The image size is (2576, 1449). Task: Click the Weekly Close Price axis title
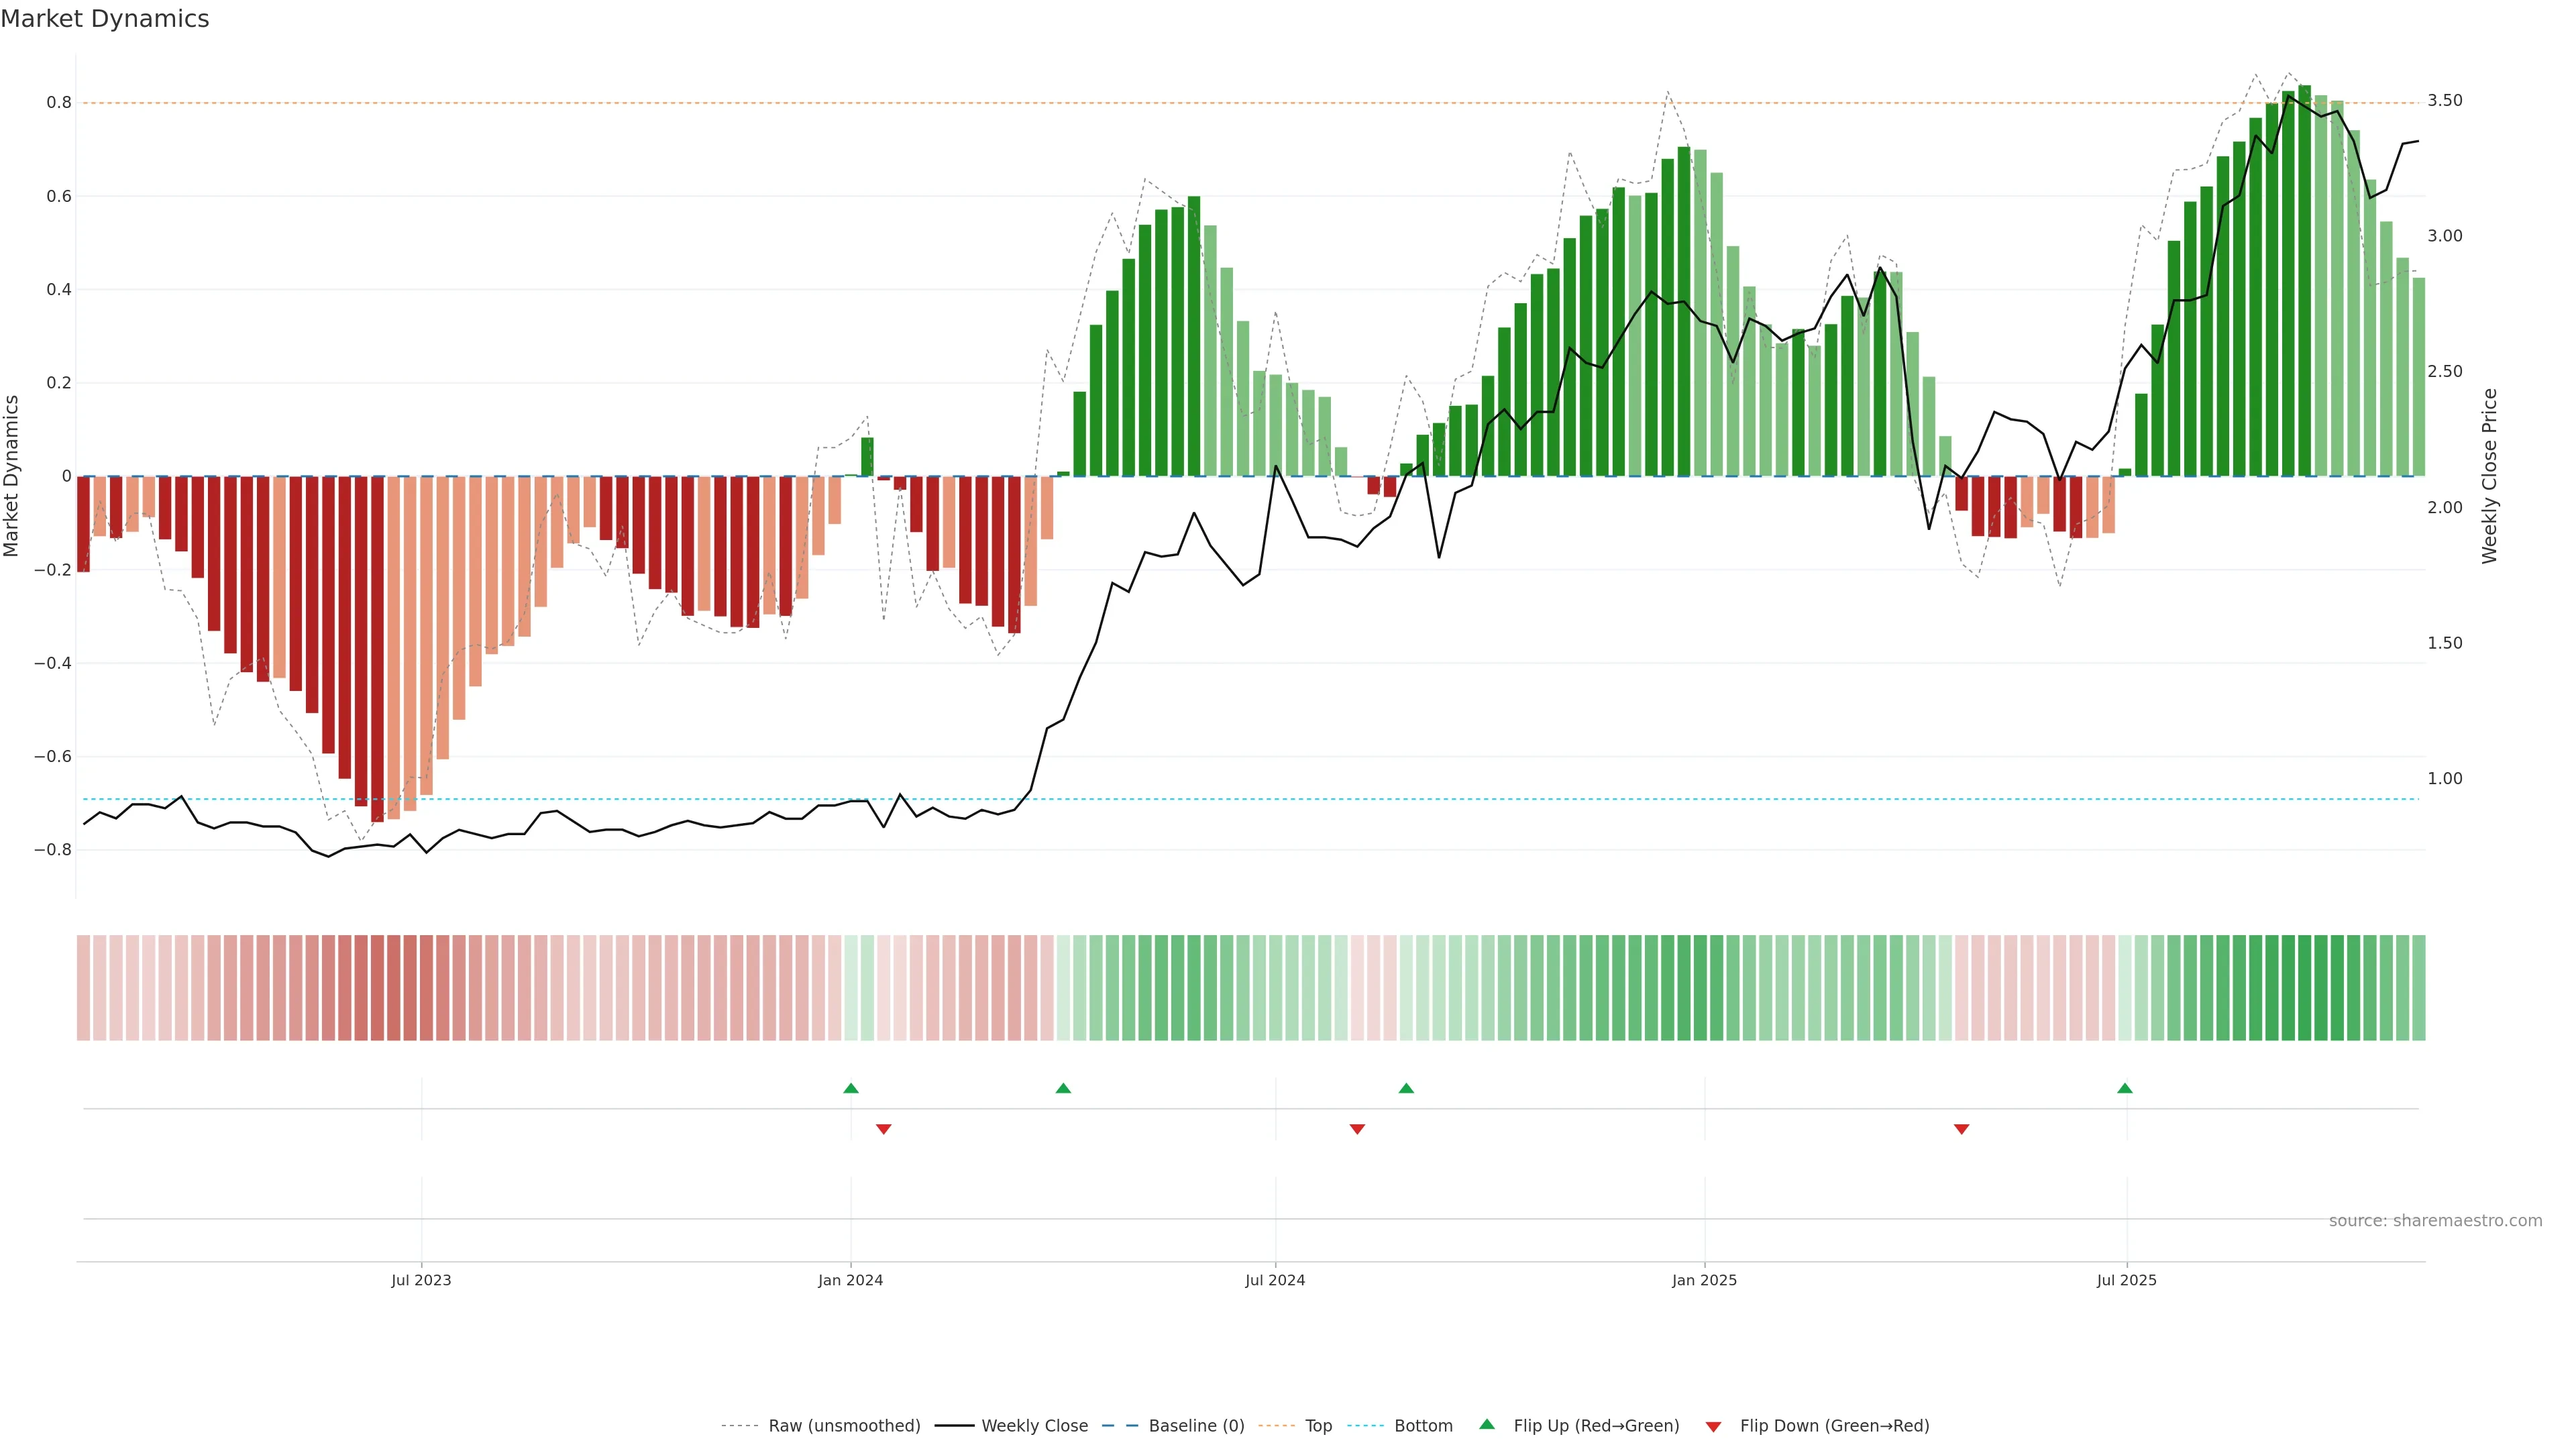[x=2489, y=476]
